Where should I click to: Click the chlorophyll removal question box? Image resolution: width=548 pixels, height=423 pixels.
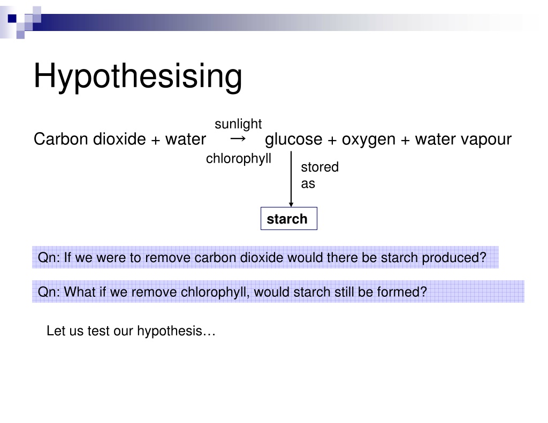click(x=278, y=291)
